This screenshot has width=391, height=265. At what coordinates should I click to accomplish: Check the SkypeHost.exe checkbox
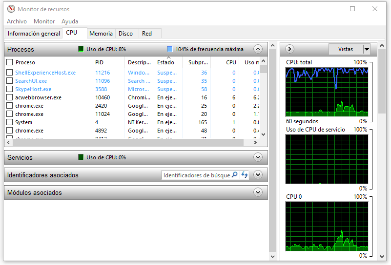tap(9, 89)
